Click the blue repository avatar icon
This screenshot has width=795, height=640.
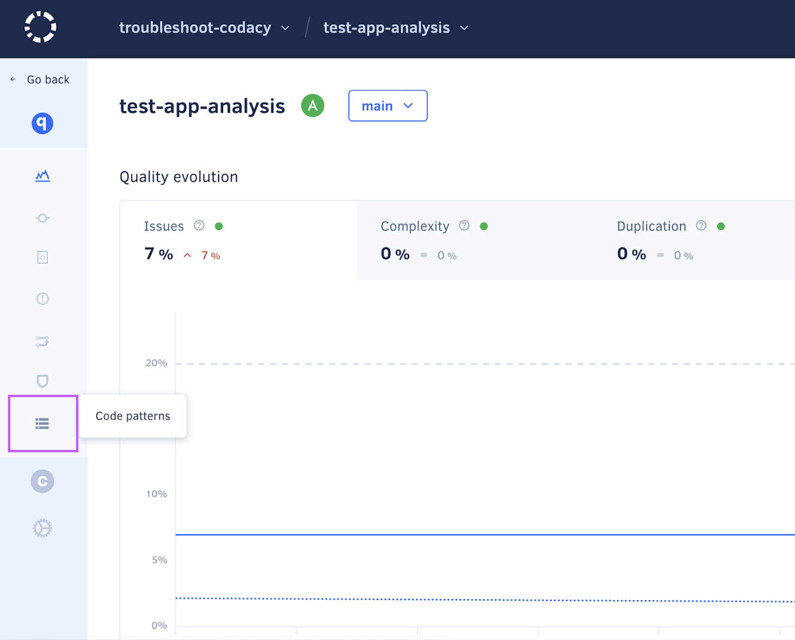(x=42, y=123)
